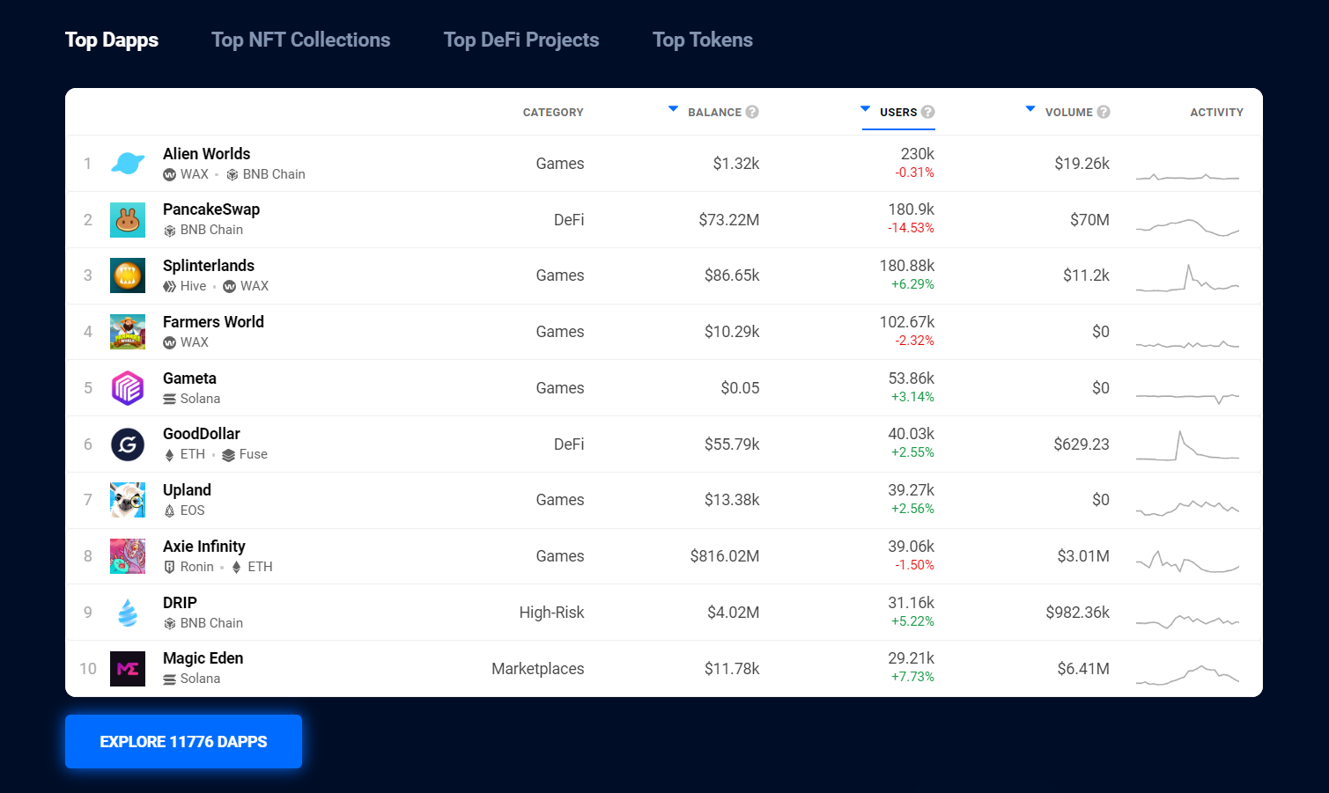1329x793 pixels.
Task: Click the +7.73% users change
Action: [x=912, y=677]
